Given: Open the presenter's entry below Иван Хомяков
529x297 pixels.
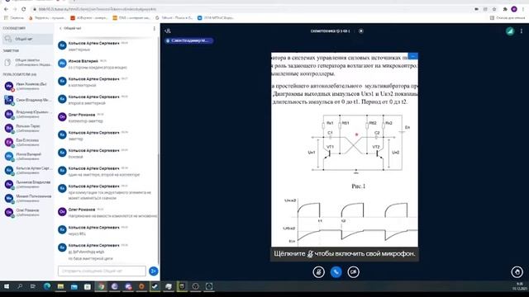Looking at the screenshot, I should (27, 101).
